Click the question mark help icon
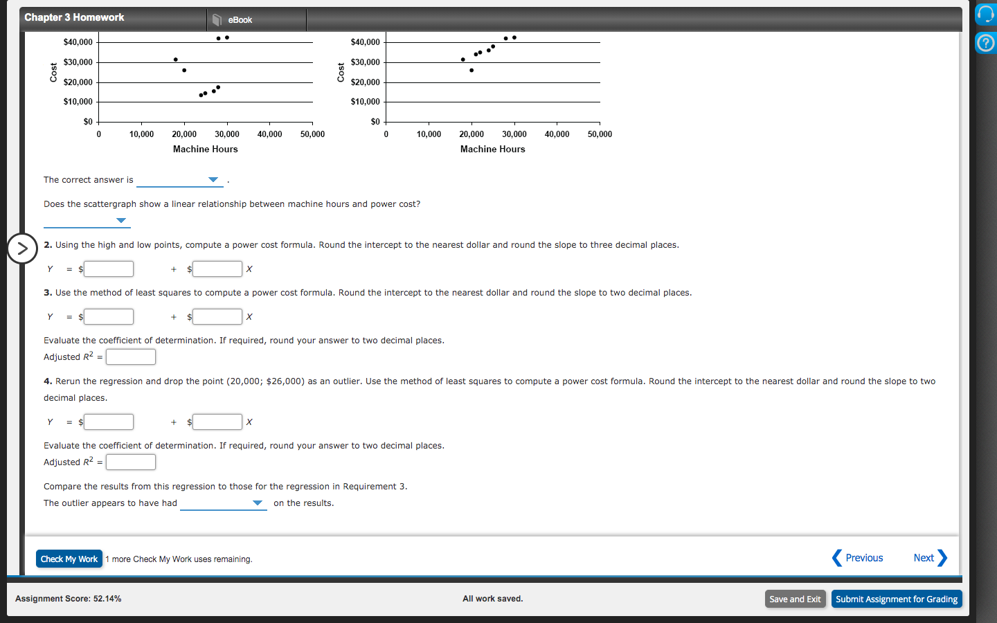Image resolution: width=997 pixels, height=623 pixels. coord(985,43)
